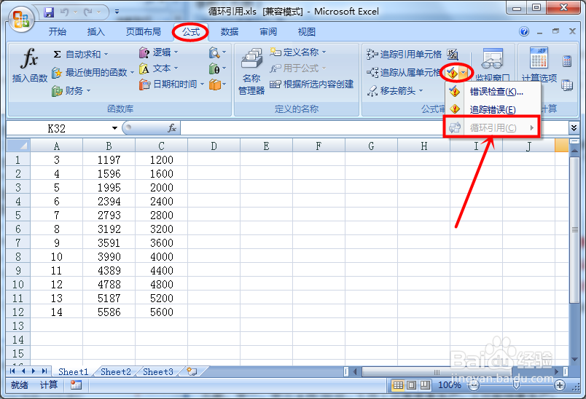Expand the formula bar with chevron

click(x=574, y=128)
